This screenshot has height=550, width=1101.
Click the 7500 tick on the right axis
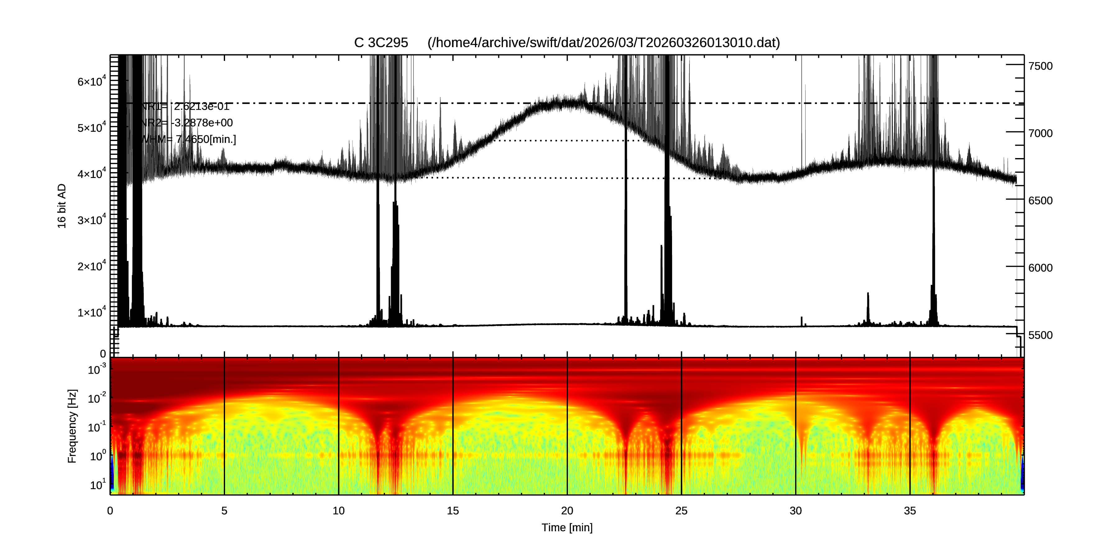point(1040,66)
